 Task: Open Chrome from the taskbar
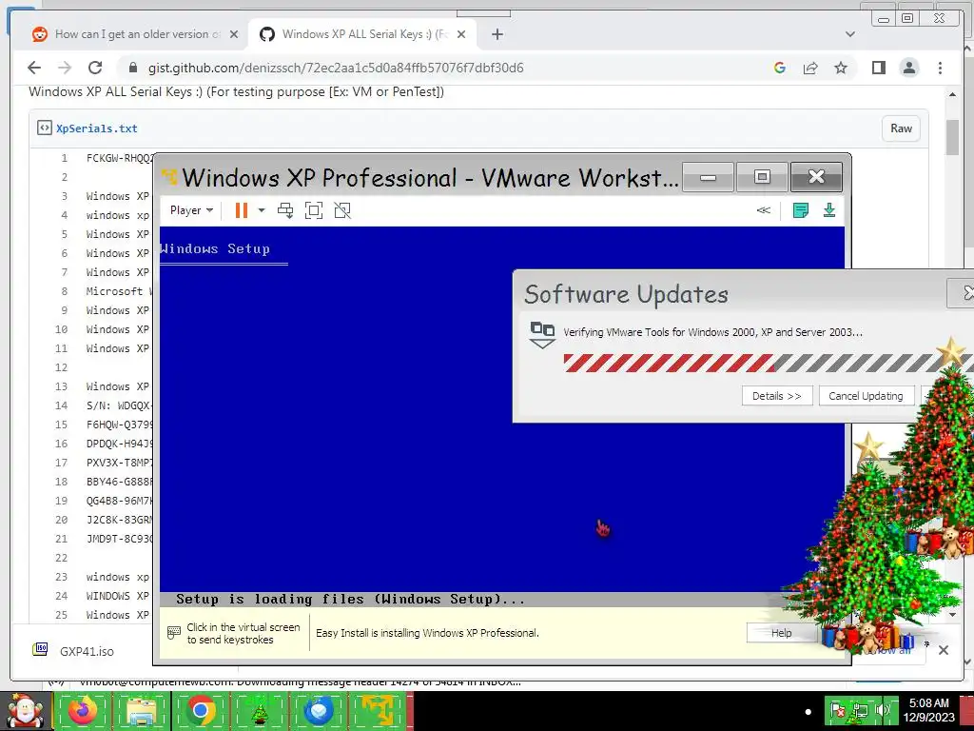pos(201,710)
